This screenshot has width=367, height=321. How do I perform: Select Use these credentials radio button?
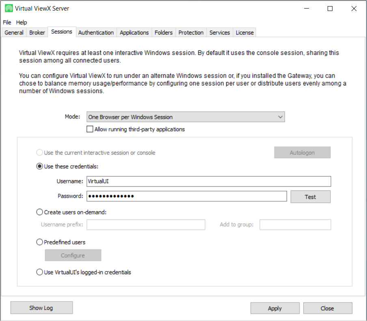tap(40, 166)
